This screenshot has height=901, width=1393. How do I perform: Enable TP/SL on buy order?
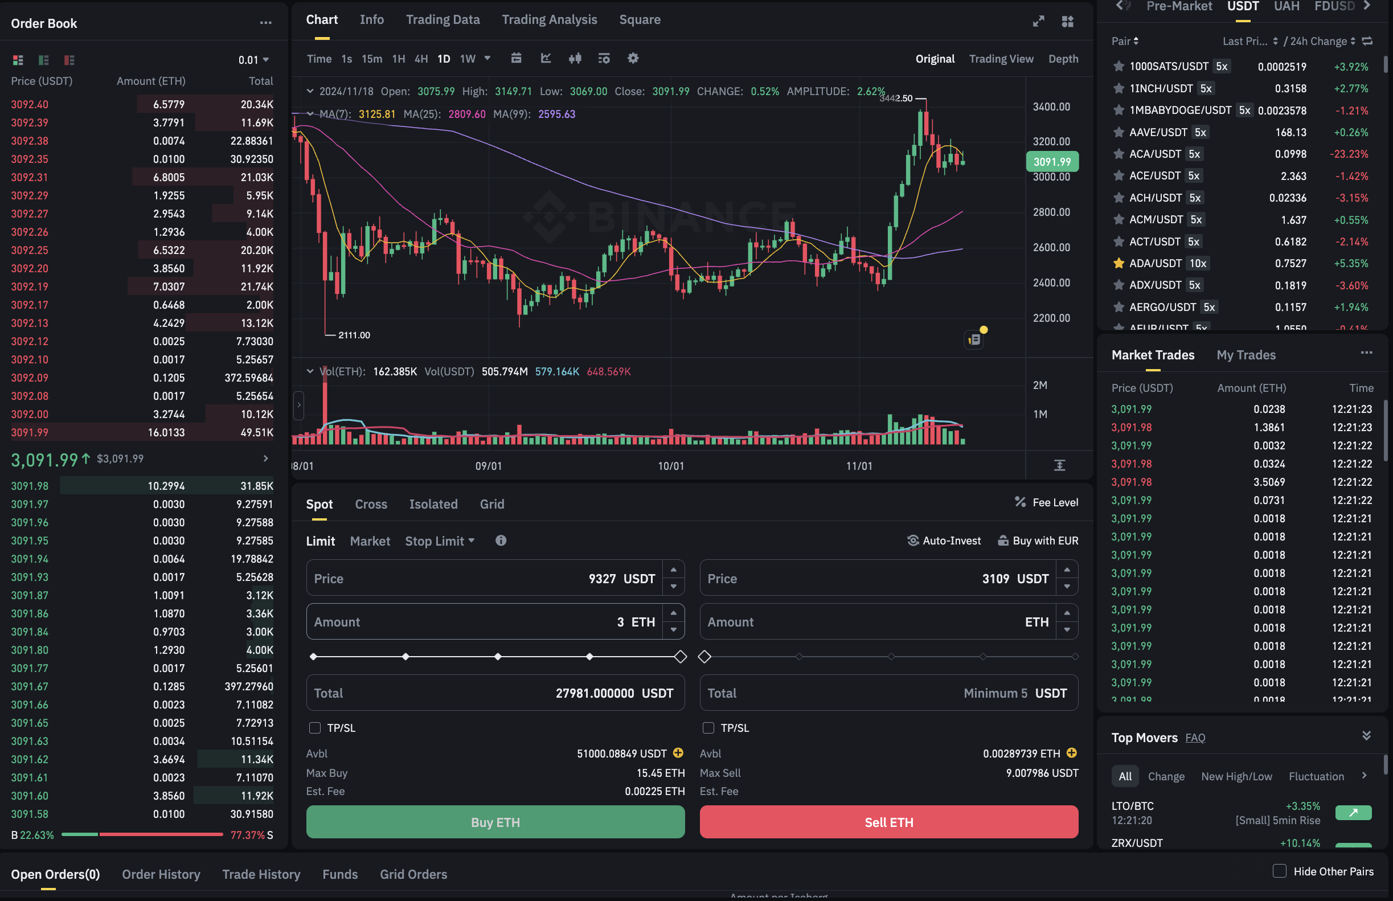[x=315, y=728]
